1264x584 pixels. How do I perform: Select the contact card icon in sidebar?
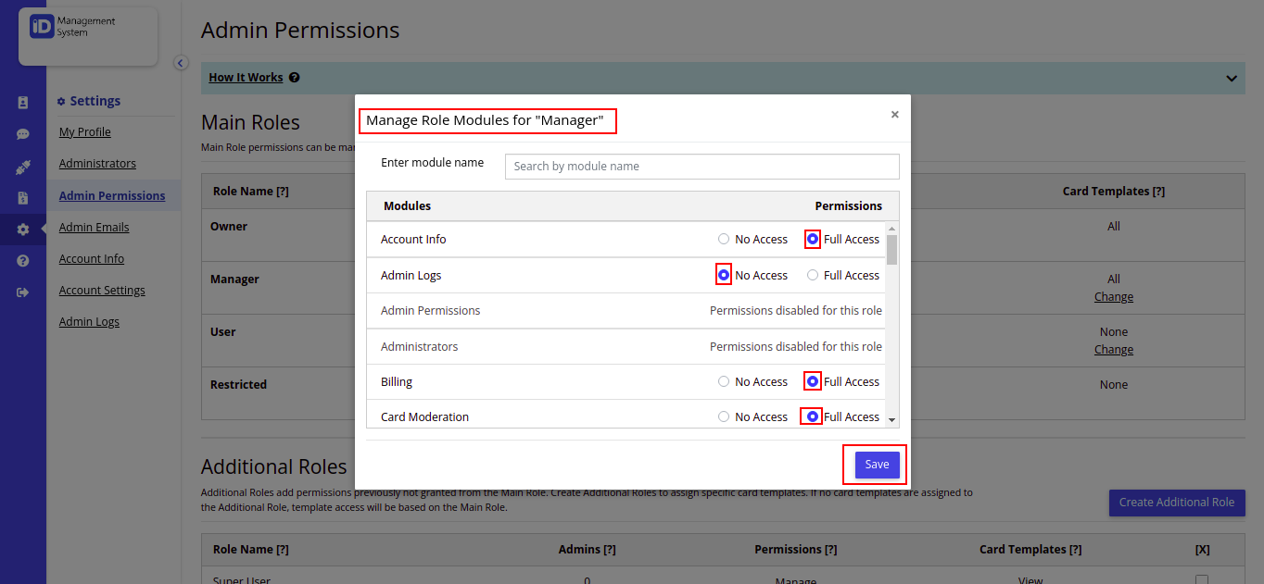21,102
